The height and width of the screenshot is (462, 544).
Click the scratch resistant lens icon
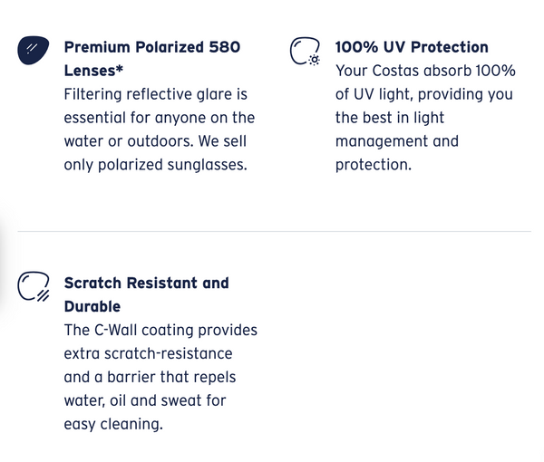(34, 287)
